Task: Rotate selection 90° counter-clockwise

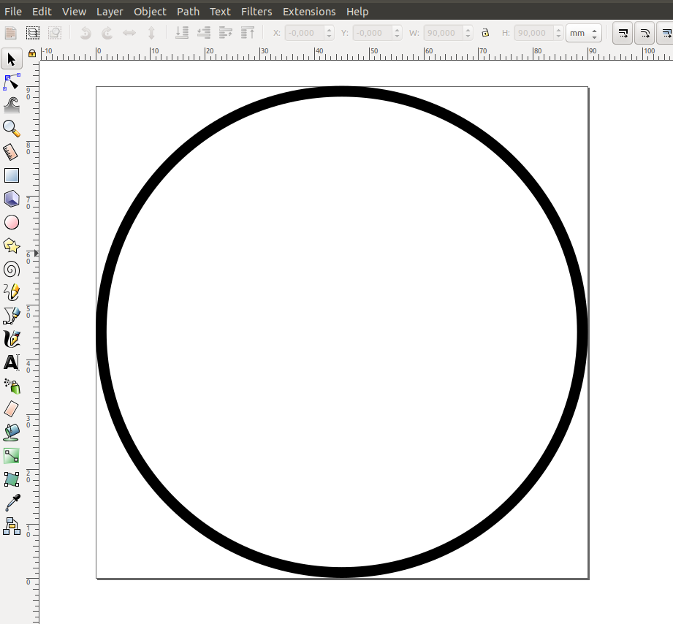Action: 85,33
